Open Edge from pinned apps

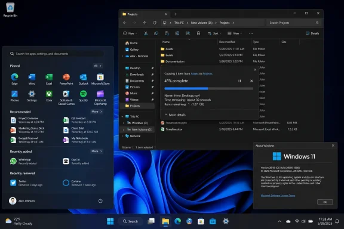point(14,79)
